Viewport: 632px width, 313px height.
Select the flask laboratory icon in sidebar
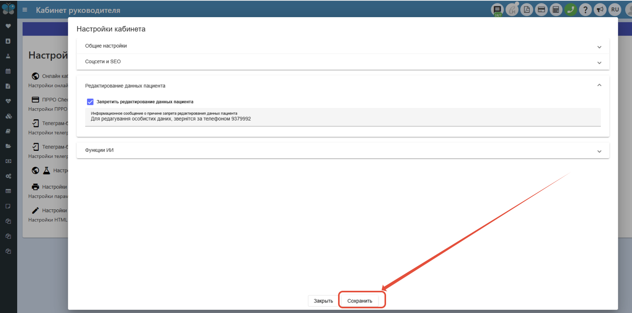(x=8, y=56)
